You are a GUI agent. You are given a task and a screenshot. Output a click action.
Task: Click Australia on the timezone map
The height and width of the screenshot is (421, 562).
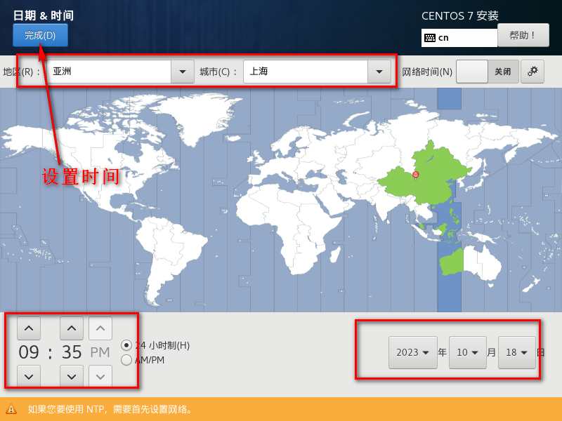point(470,262)
